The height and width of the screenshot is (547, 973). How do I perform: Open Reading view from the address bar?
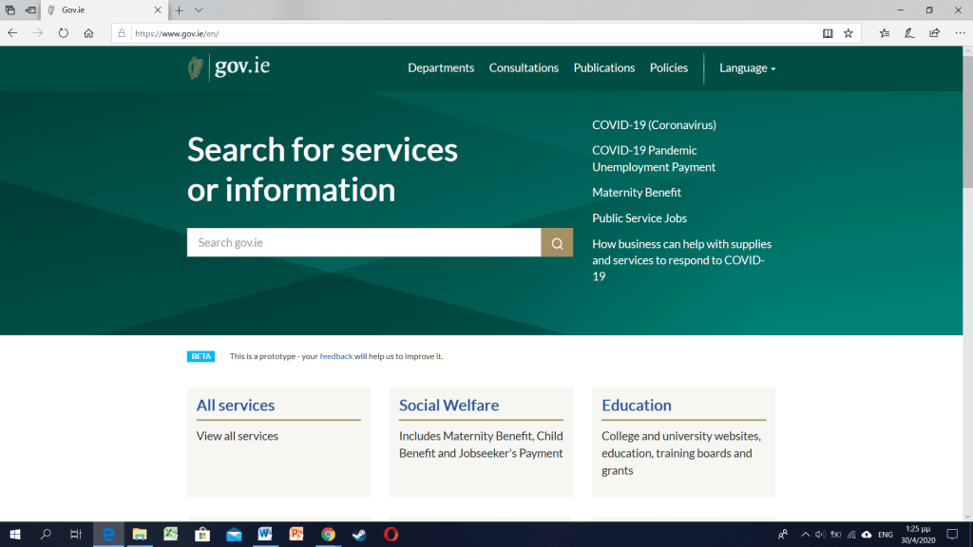pos(827,32)
